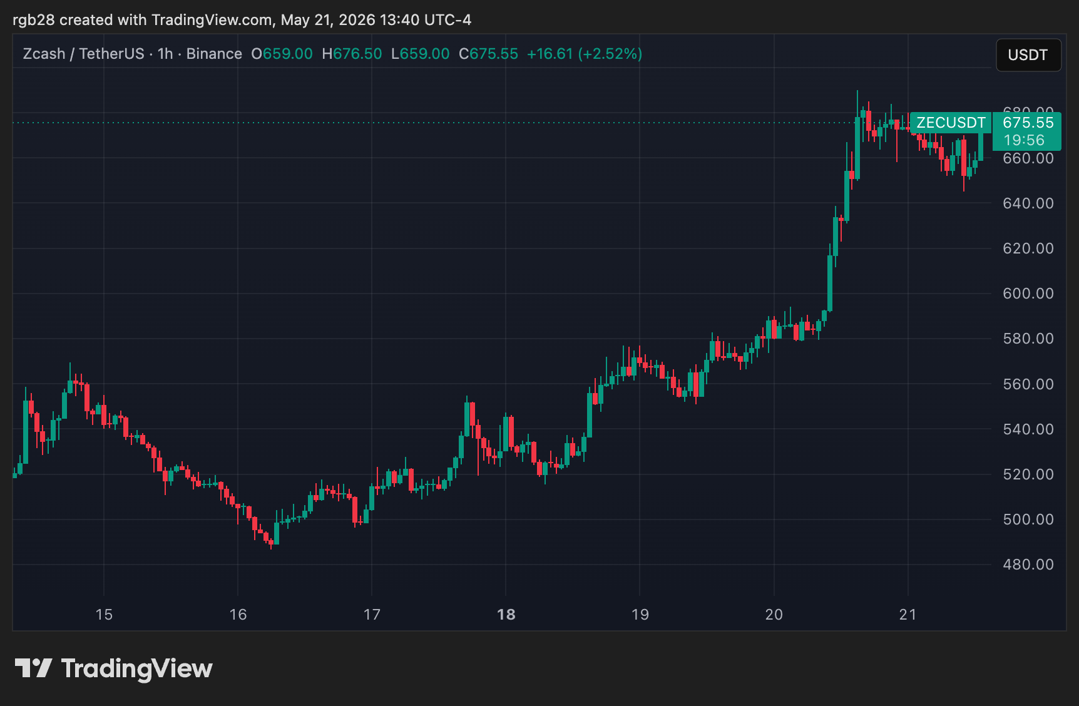
Task: Click date 20 on time axis
Action: coord(774,615)
